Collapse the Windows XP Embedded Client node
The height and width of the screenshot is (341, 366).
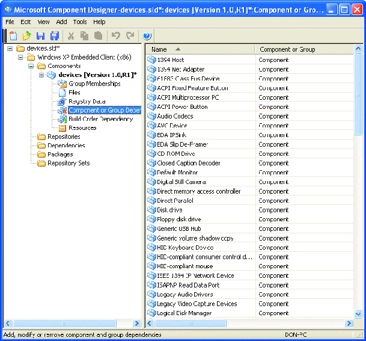point(20,57)
